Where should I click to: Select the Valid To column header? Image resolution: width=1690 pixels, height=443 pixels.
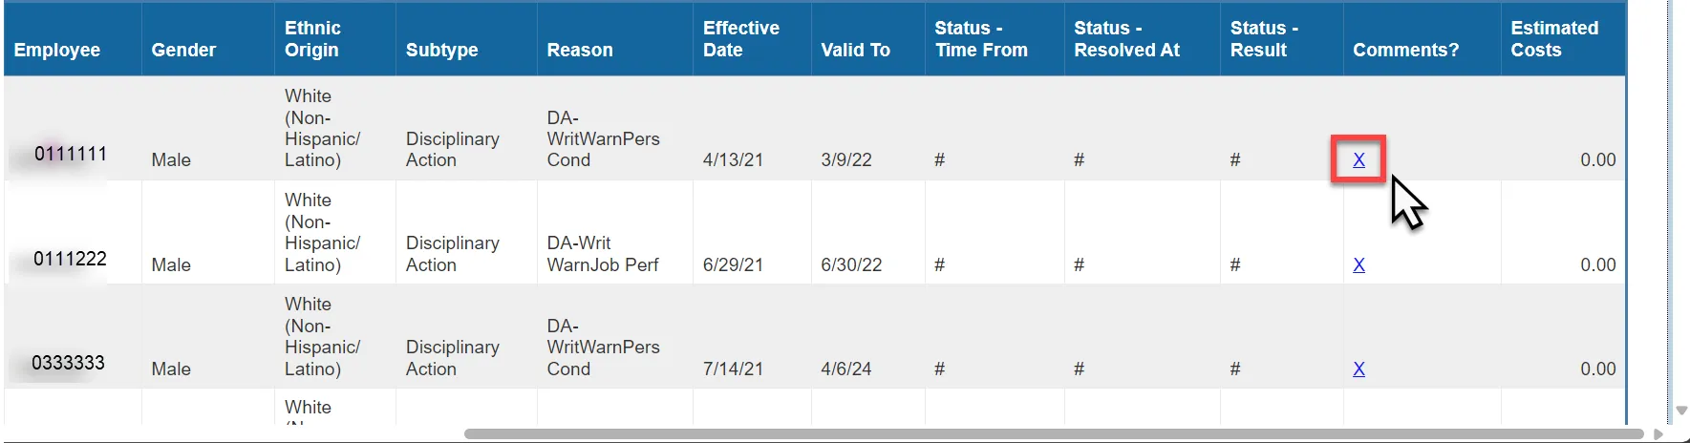855,50
